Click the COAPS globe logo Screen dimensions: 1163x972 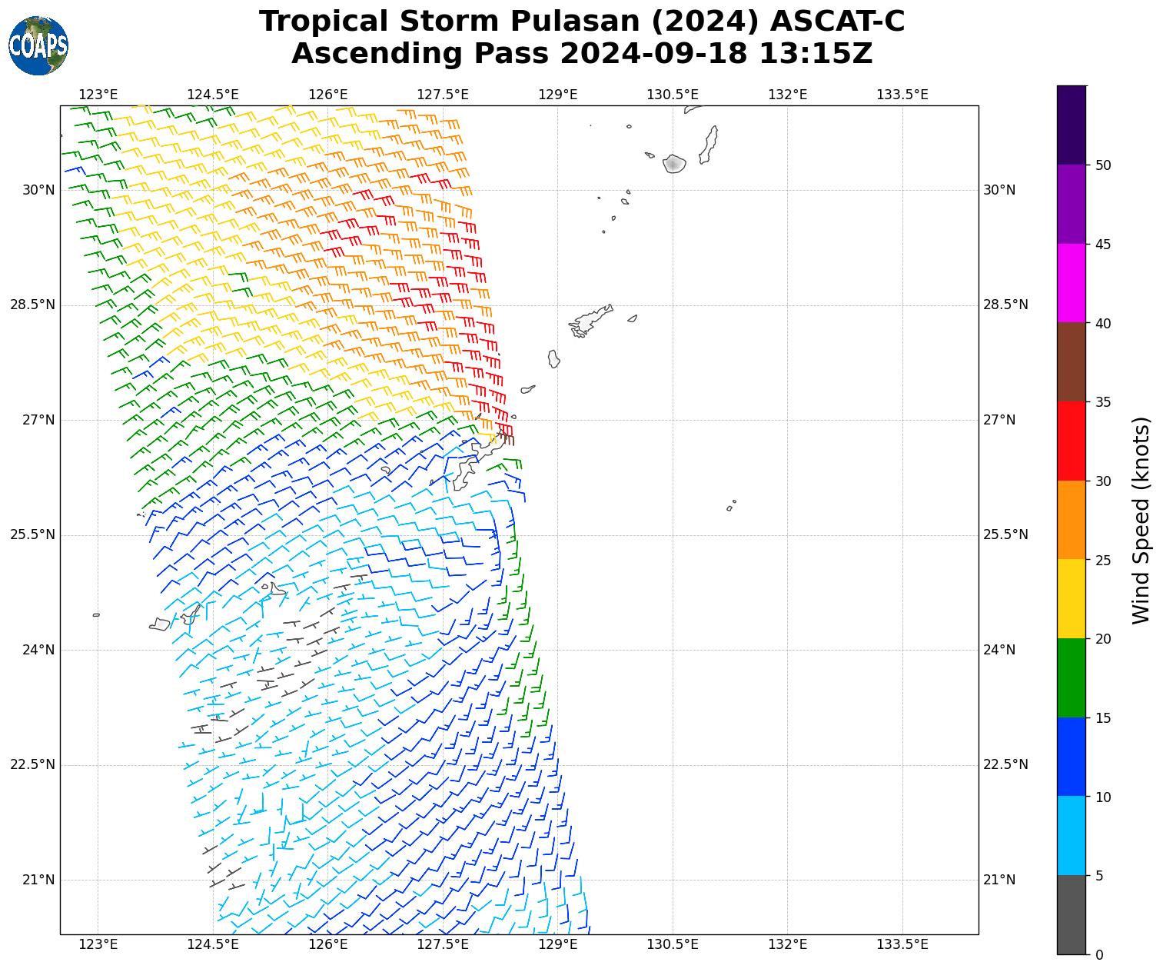pyautogui.click(x=38, y=46)
